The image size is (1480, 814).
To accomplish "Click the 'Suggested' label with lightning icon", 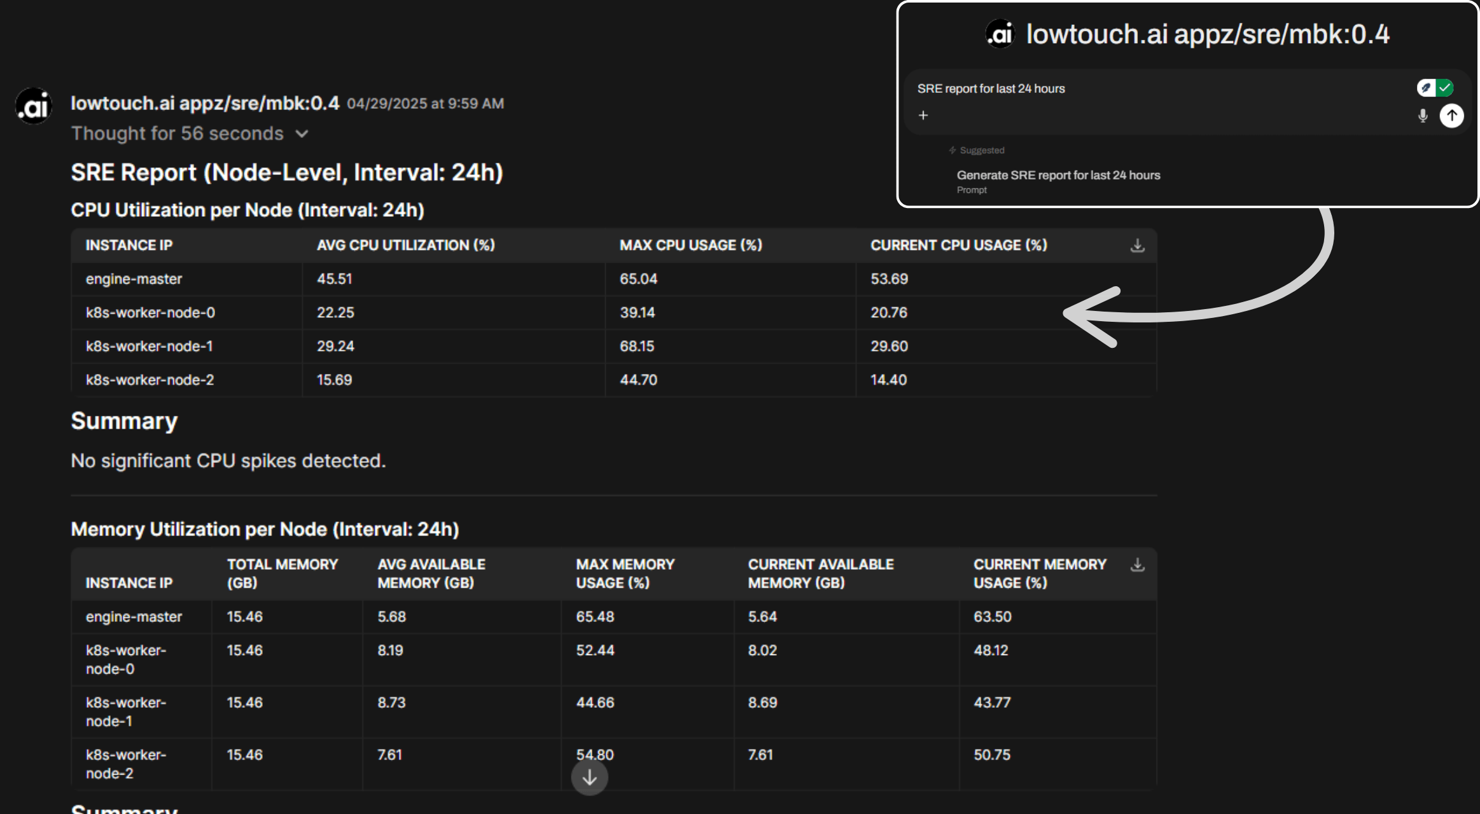I will (977, 151).
